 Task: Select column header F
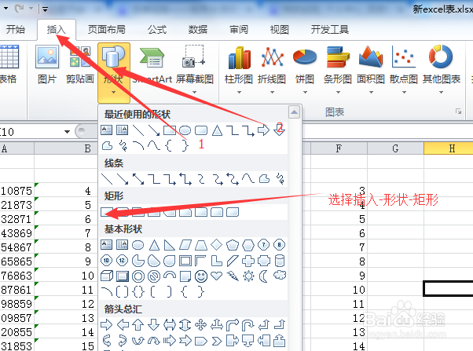pyautogui.click(x=339, y=148)
